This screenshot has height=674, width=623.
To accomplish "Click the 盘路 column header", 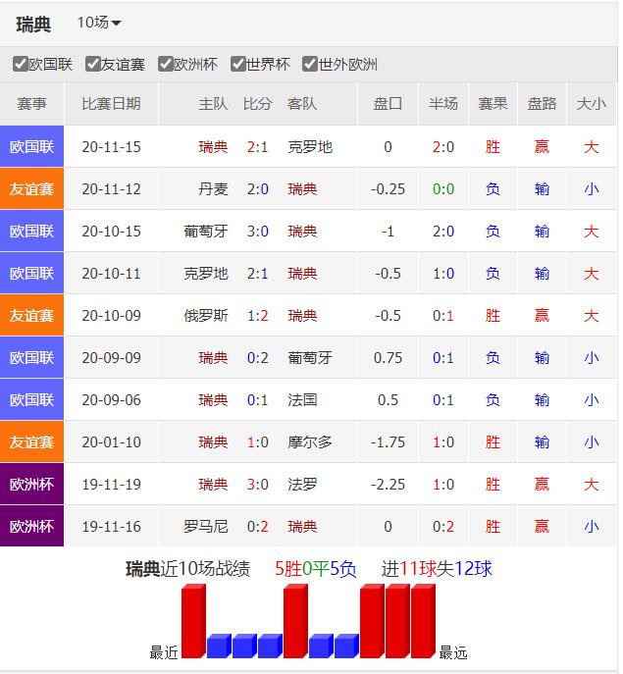I will [x=542, y=104].
